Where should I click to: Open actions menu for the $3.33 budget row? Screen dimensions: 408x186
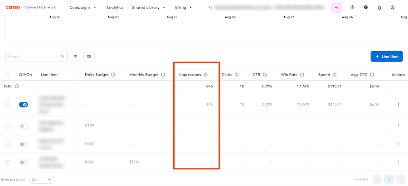398,126
